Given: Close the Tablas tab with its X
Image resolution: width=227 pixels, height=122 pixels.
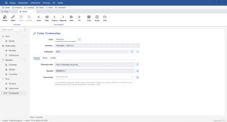Looking at the screenshot, I should [x=34, y=12].
